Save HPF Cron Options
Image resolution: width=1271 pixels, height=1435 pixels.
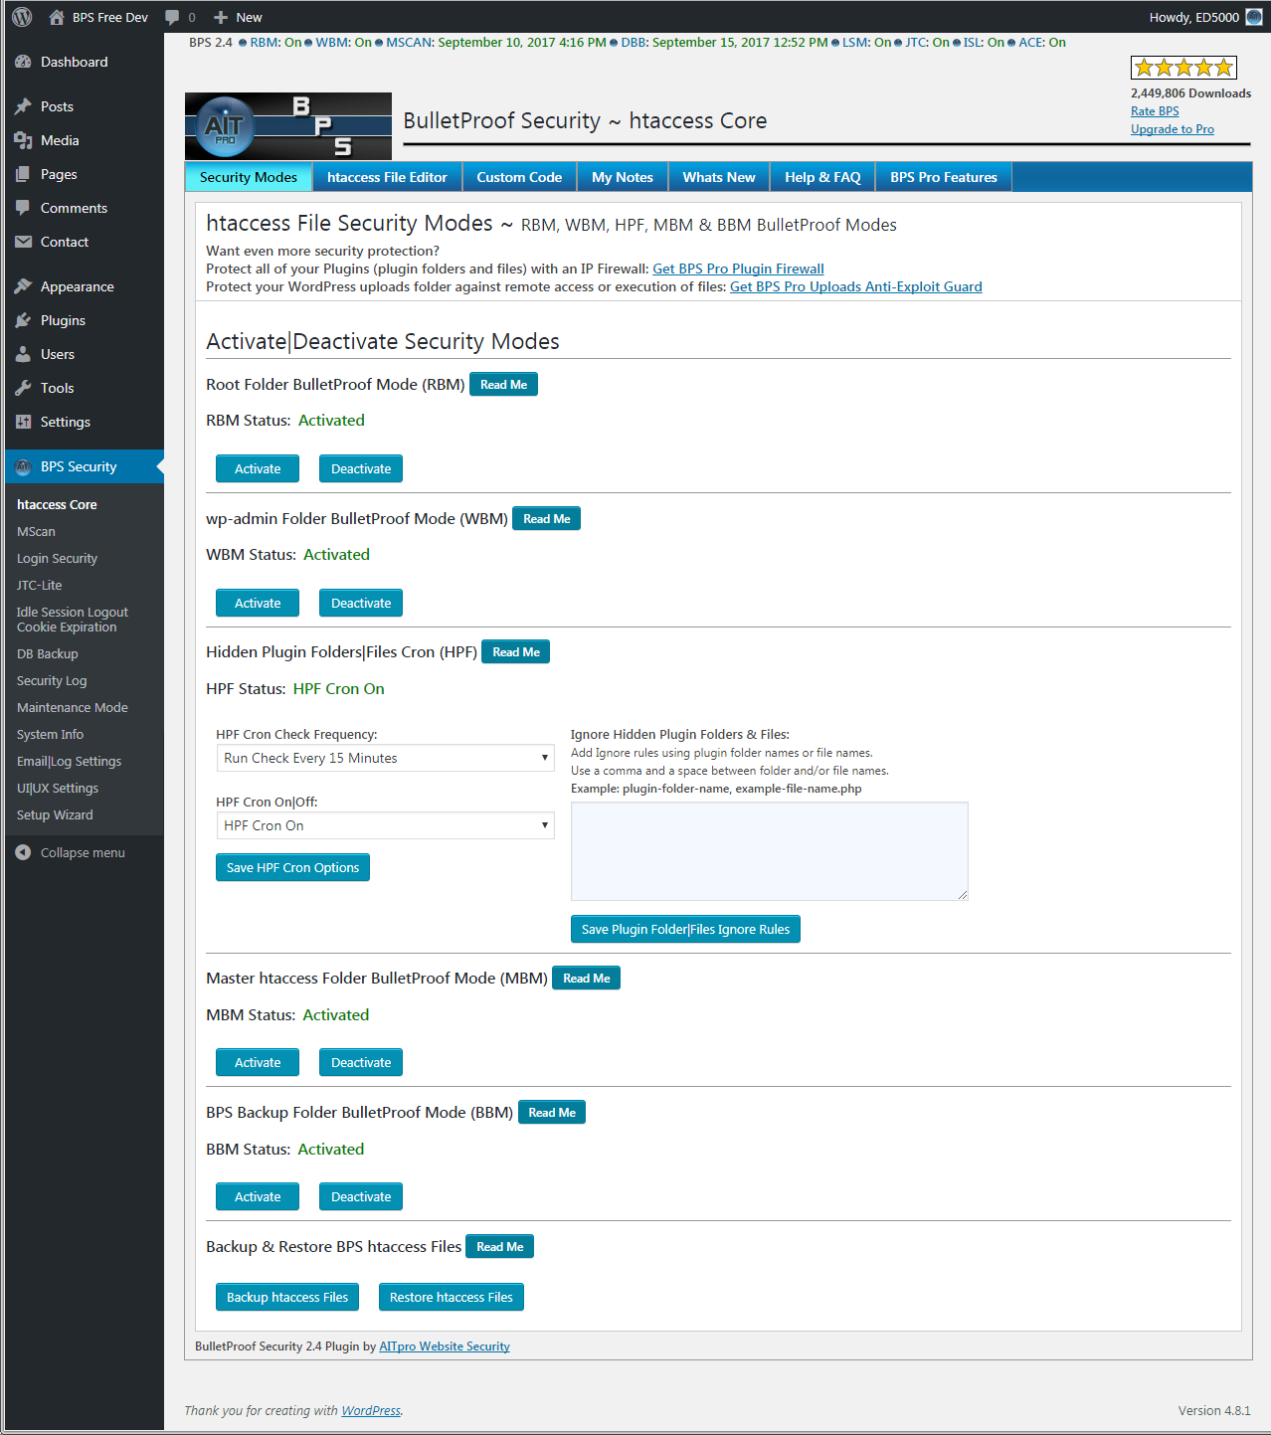tap(293, 867)
